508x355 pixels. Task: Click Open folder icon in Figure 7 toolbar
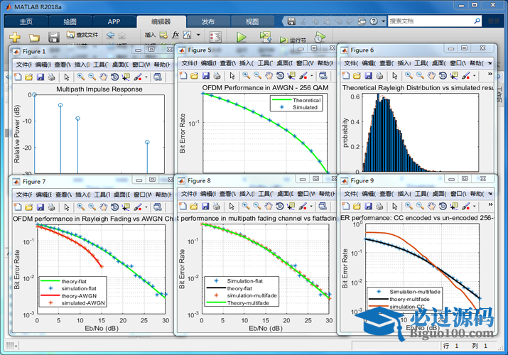coord(29,207)
